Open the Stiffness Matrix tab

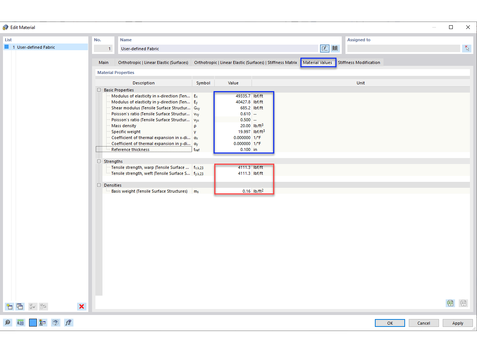coord(246,62)
